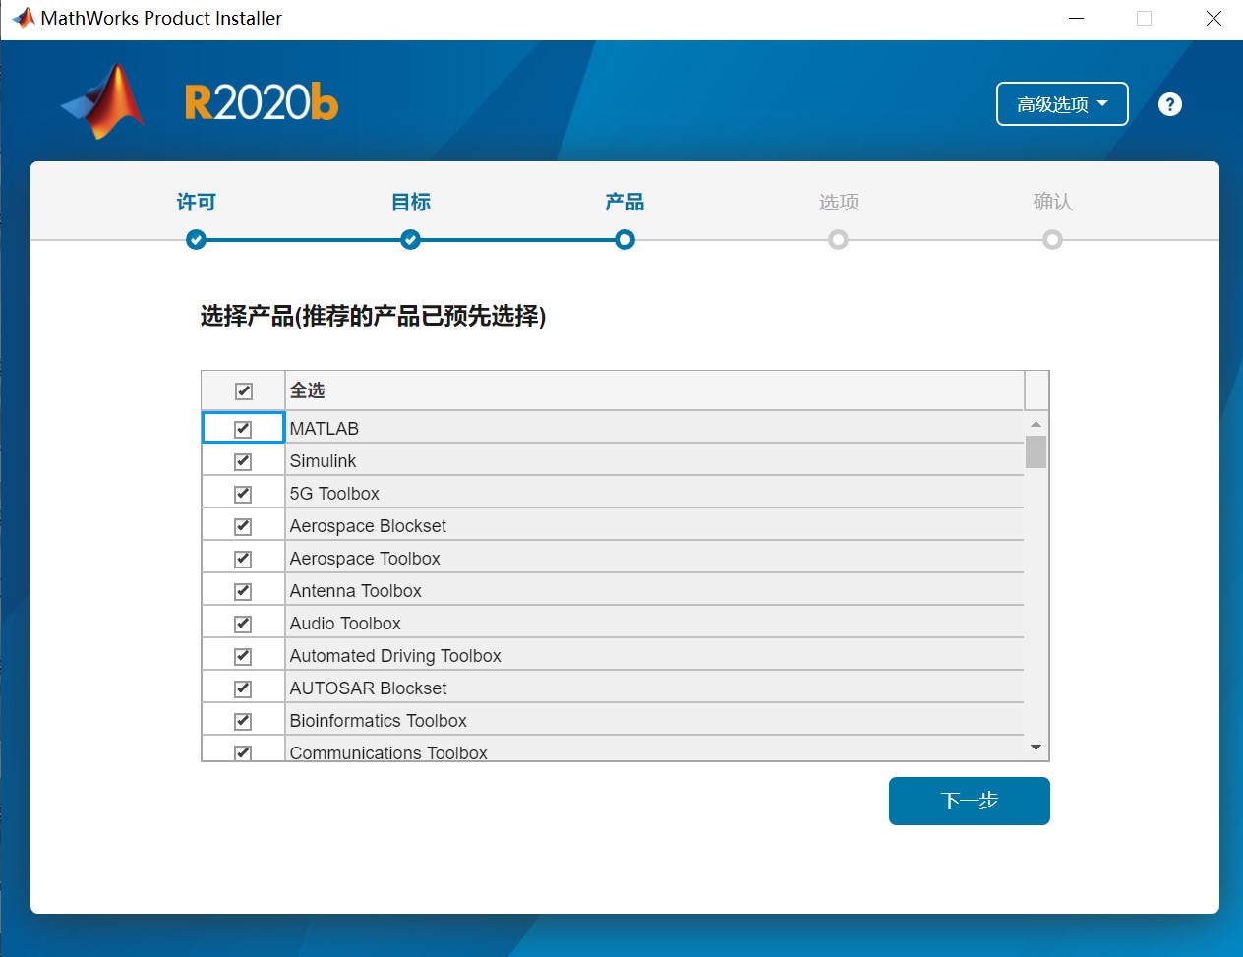
Task: Click the 全选 column header
Action: point(655,390)
